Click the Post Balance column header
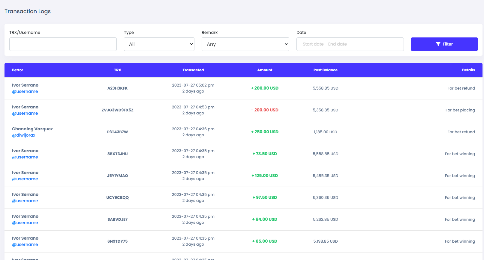Viewport: 484px width, 260px height. pyautogui.click(x=325, y=70)
